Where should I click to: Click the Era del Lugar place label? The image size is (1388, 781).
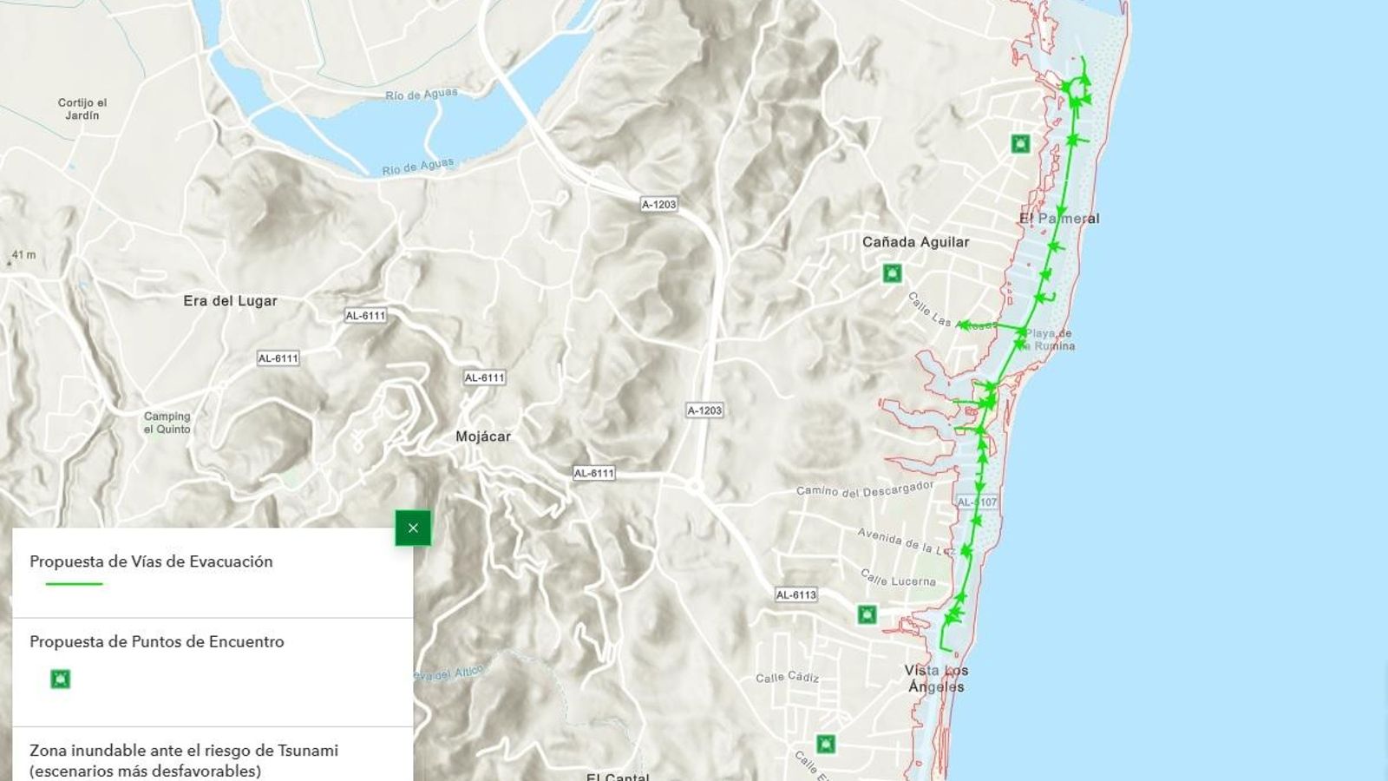[230, 301]
